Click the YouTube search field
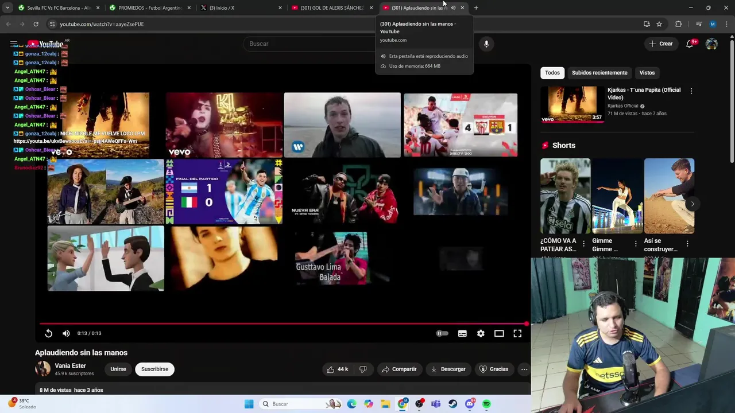This screenshot has height=413, width=735. pyautogui.click(x=310, y=44)
